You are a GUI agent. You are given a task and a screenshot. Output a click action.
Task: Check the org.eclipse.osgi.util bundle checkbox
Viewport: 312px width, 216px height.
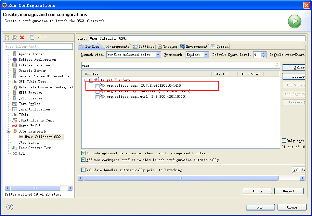click(x=97, y=97)
